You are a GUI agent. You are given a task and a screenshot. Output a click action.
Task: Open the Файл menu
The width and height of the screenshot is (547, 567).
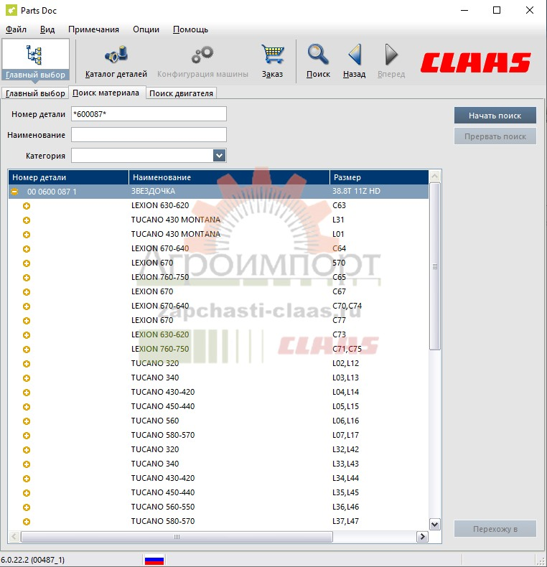click(16, 29)
